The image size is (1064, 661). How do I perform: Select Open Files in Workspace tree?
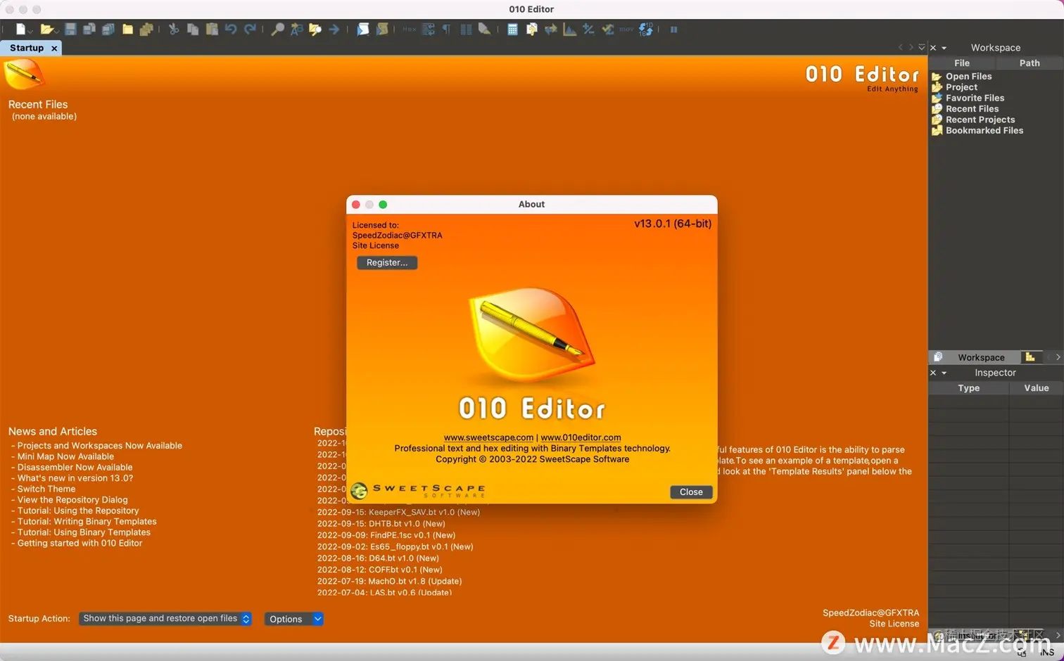(968, 77)
